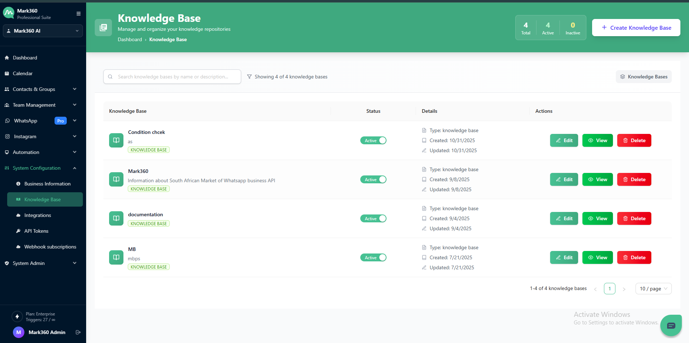Image resolution: width=689 pixels, height=343 pixels.
Task: Click the book icon for Condition chcek
Action: coord(116,140)
